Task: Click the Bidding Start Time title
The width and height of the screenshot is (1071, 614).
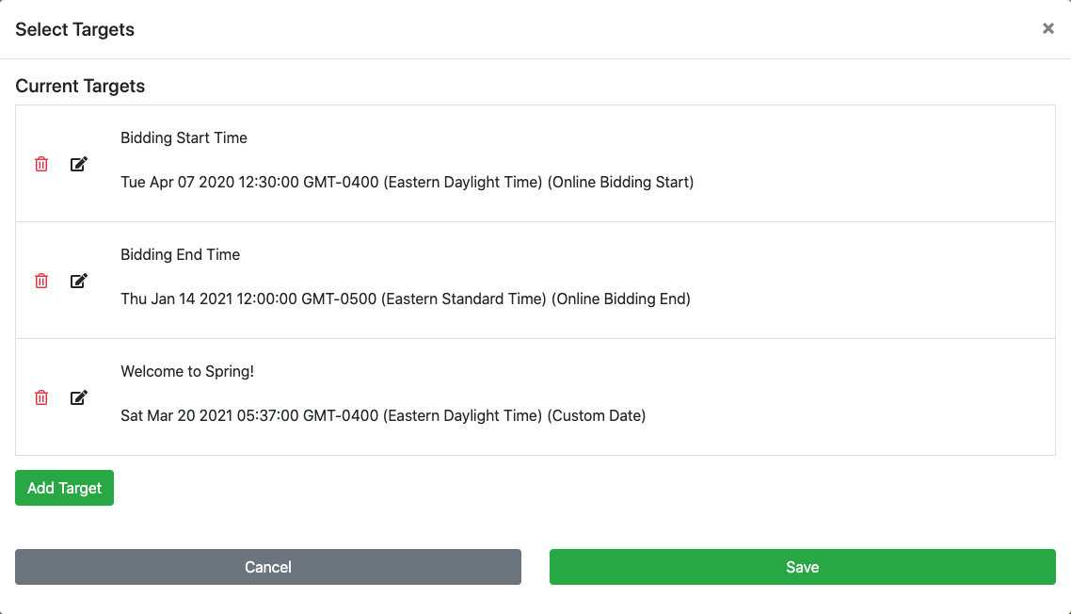Action: 184,137
